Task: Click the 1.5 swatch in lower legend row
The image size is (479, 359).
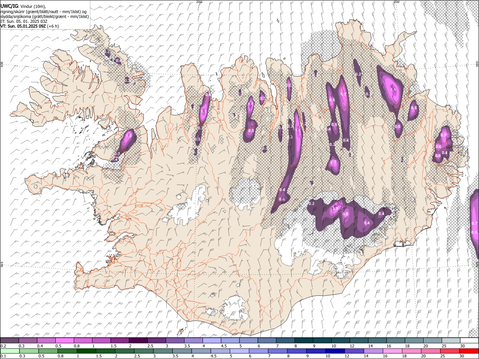Action: click(106, 351)
